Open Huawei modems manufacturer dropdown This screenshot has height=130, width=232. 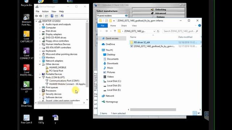[126, 16]
